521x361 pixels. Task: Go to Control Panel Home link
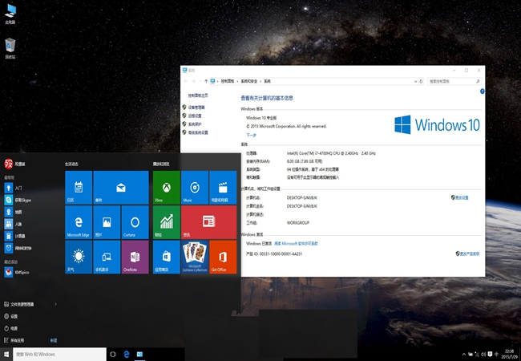click(x=198, y=95)
